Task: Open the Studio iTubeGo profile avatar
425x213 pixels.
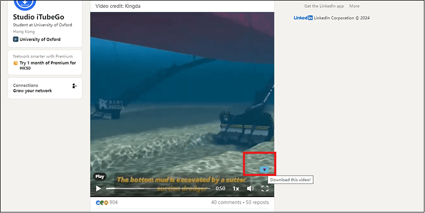Action: click(x=25, y=4)
